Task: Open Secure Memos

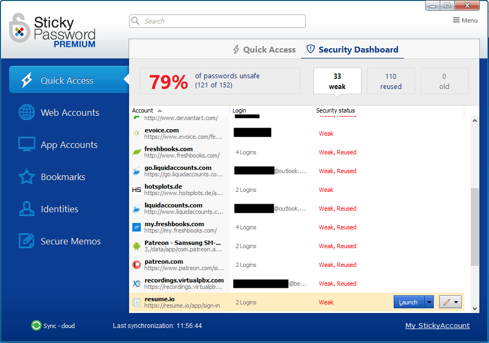Action: (69, 241)
